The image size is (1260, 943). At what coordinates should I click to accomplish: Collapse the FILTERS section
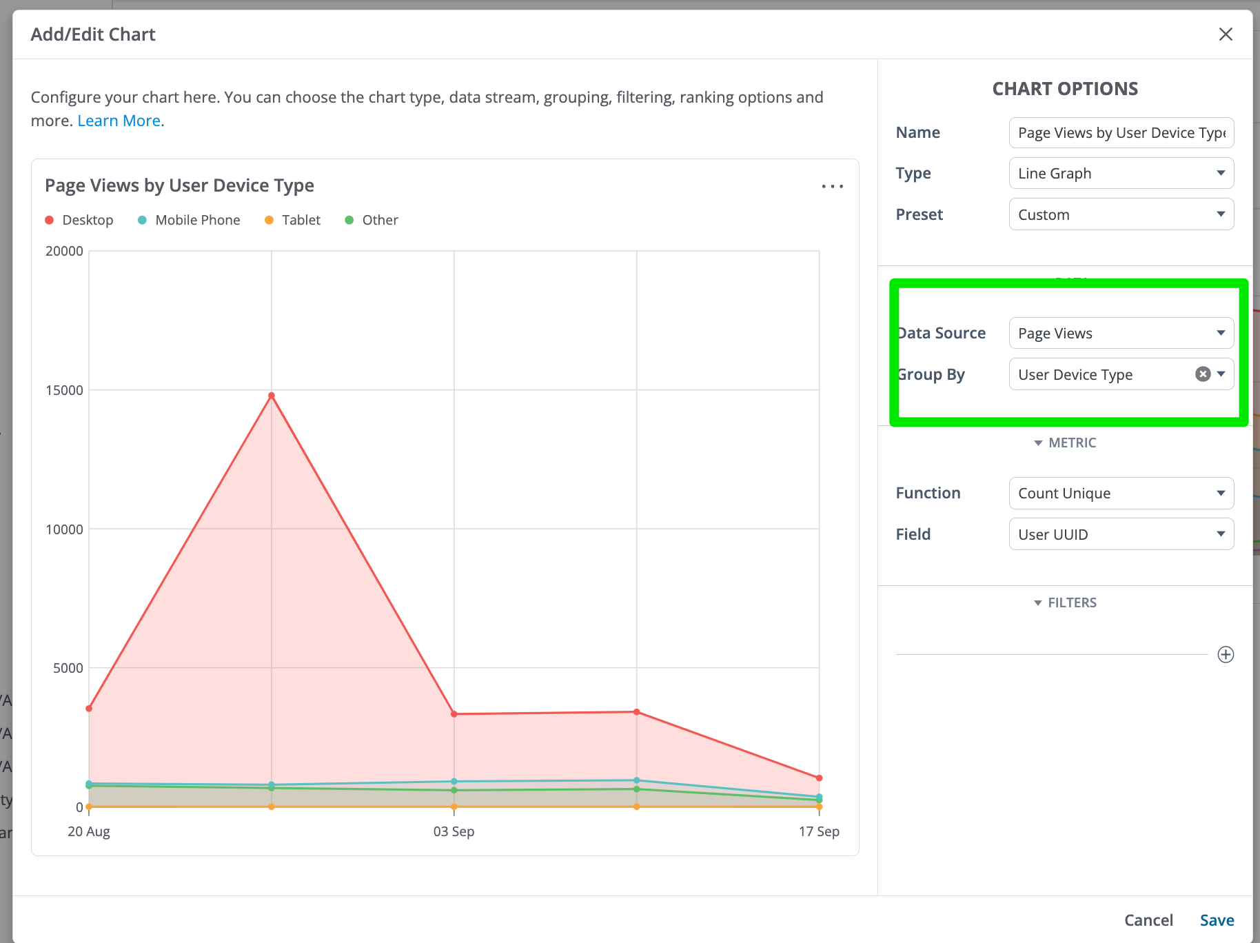(x=1065, y=603)
